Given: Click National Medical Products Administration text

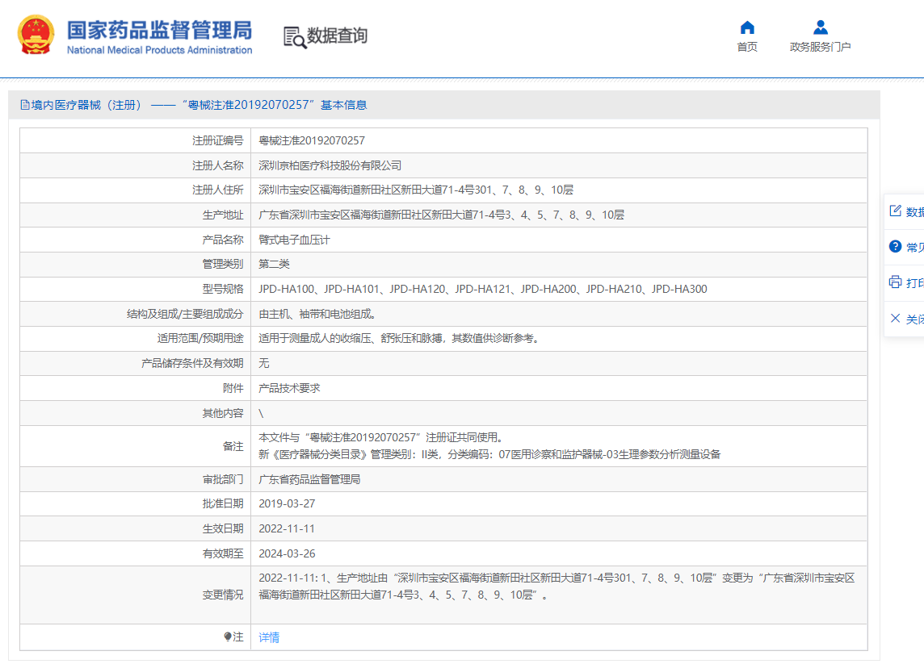Looking at the screenshot, I should click(159, 50).
